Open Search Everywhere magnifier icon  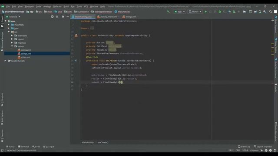[271, 12]
